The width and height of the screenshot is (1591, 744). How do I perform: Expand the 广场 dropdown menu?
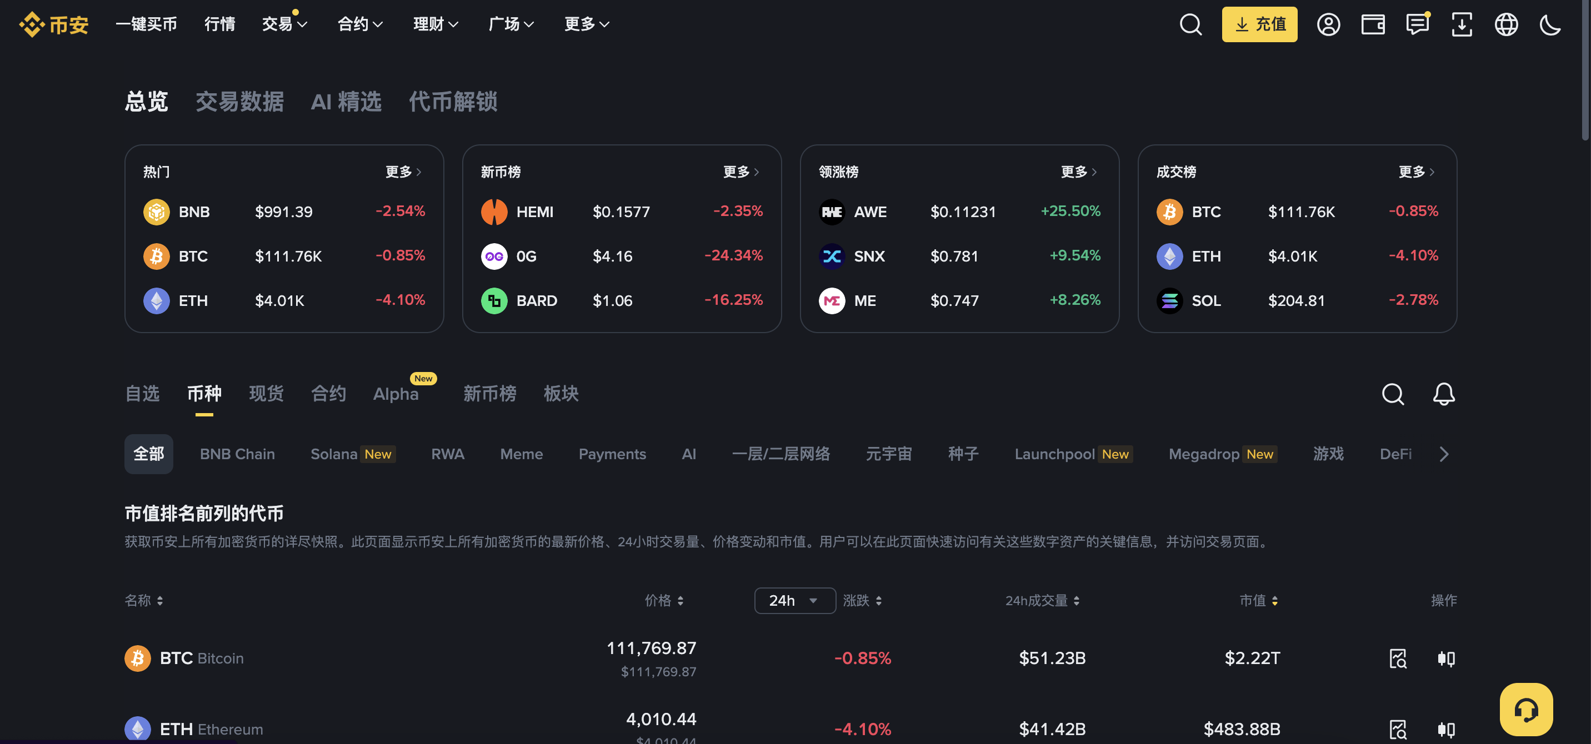(512, 24)
